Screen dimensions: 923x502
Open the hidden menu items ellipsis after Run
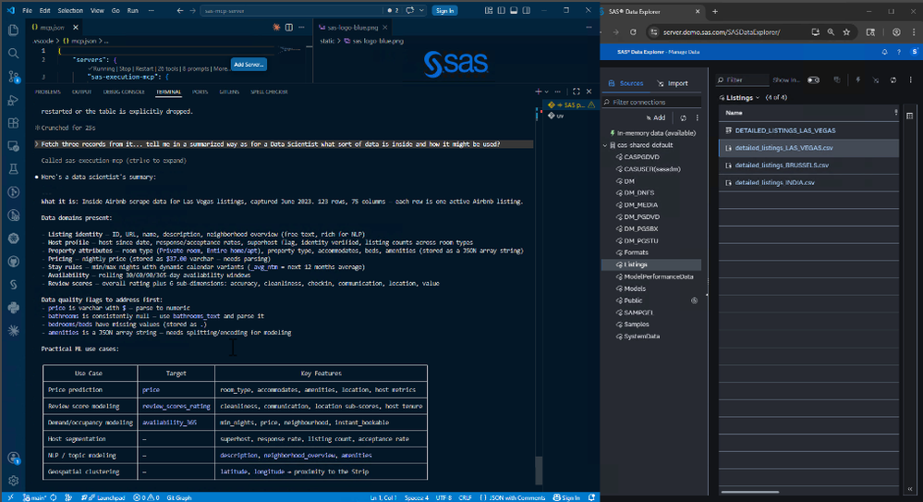click(x=152, y=10)
